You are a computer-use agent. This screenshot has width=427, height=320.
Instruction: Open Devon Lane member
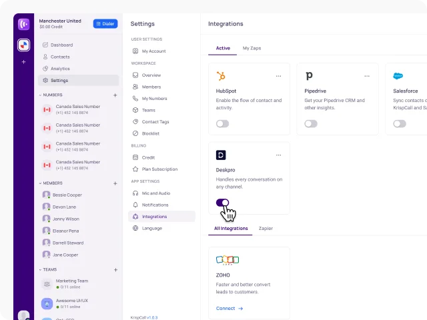click(x=59, y=207)
